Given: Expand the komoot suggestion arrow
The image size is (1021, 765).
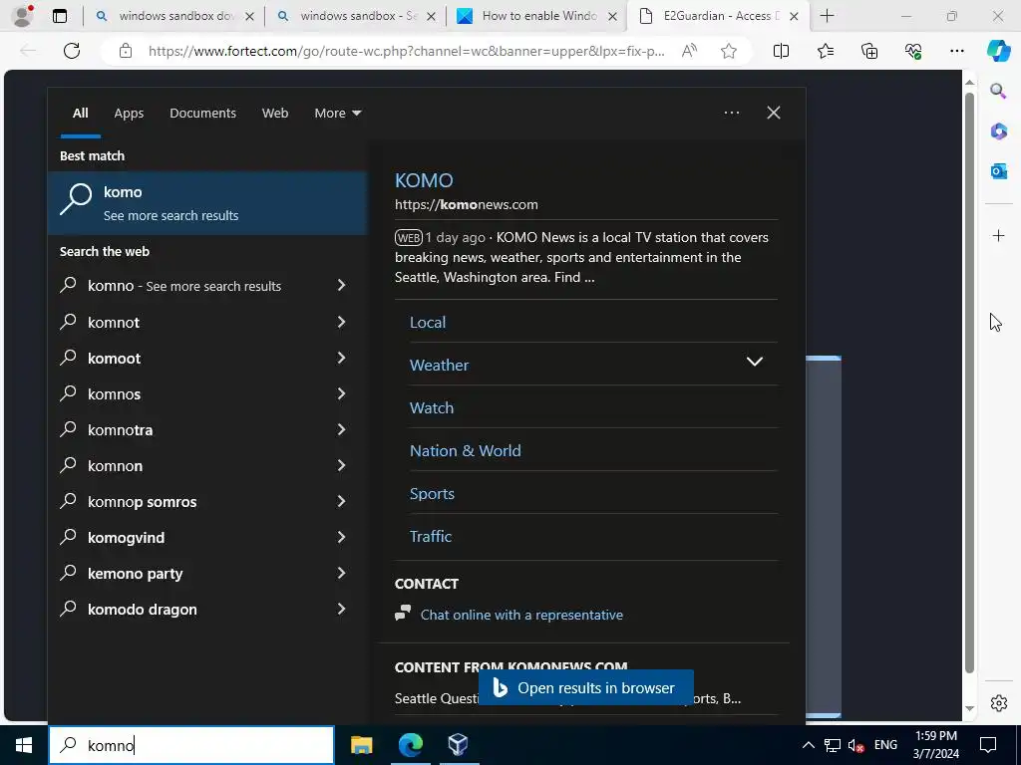Looking at the screenshot, I should (341, 358).
